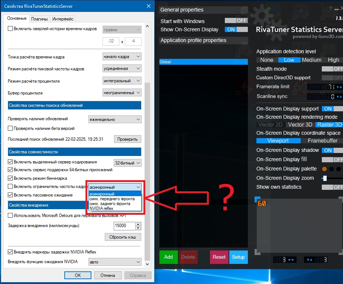
Task: Open the авто NVIDIA wait function dropdown
Action: 115,262
